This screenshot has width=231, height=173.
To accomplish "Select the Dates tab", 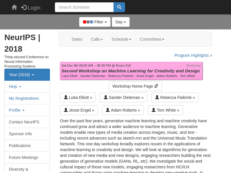I will pyautogui.click(x=77, y=39).
